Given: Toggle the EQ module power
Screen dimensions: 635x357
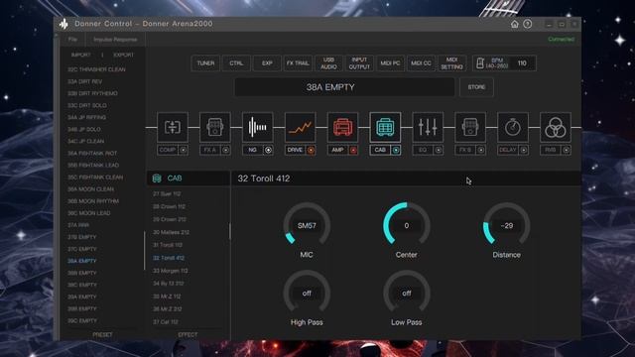Looking at the screenshot, I should click(439, 150).
